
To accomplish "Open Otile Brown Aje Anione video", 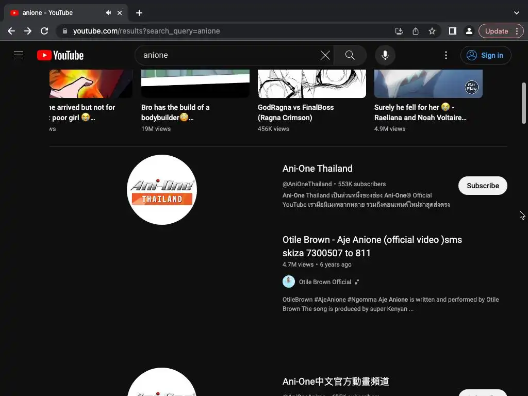I will click(x=372, y=246).
